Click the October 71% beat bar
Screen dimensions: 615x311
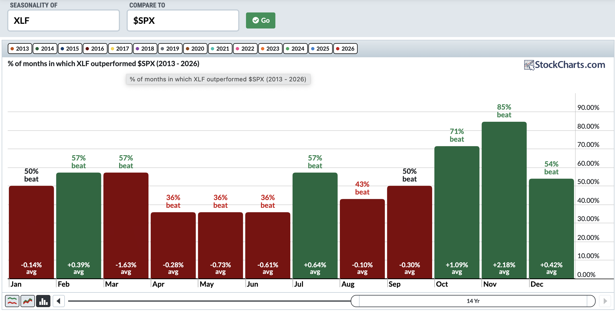click(x=457, y=212)
